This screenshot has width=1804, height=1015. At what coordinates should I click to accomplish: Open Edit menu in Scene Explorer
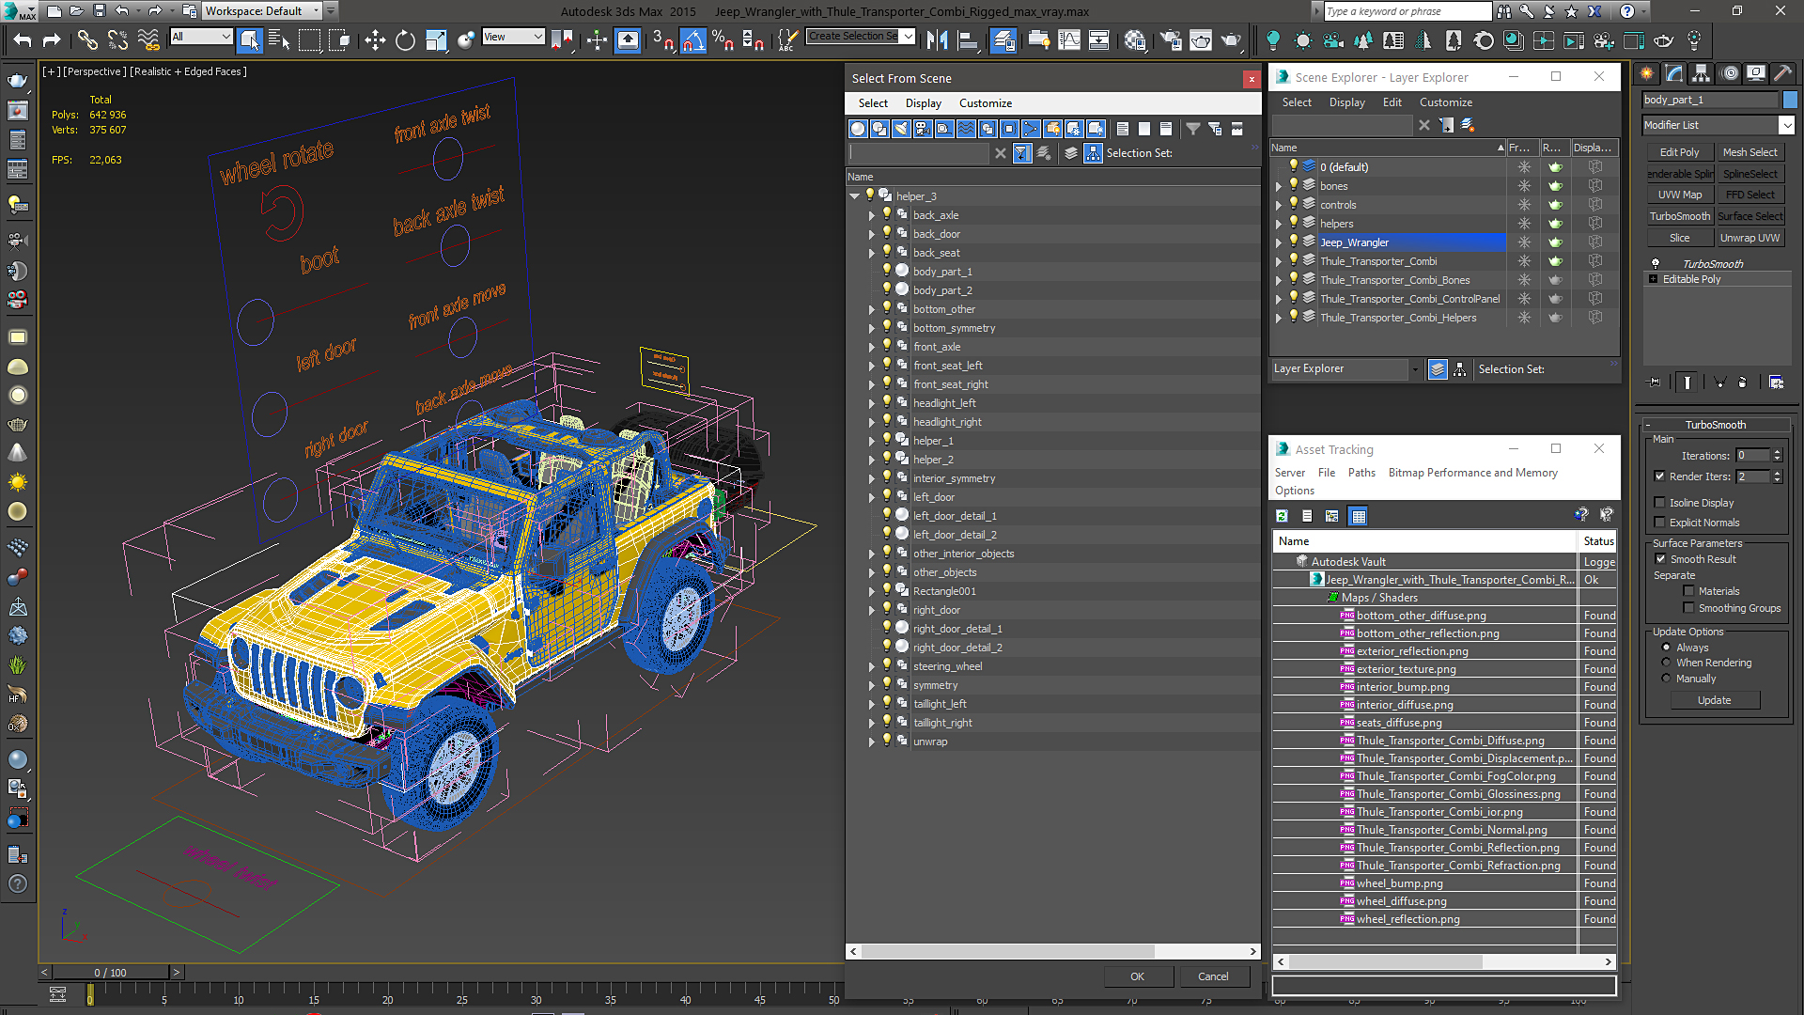click(1392, 102)
